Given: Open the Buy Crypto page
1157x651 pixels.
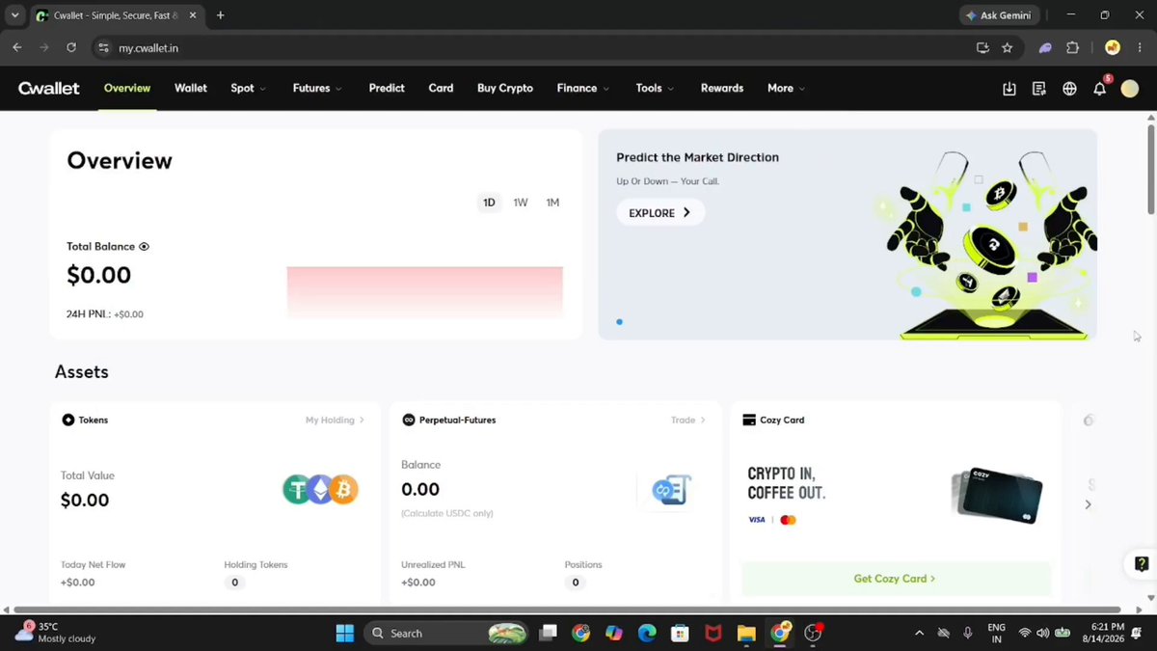Looking at the screenshot, I should [x=505, y=89].
